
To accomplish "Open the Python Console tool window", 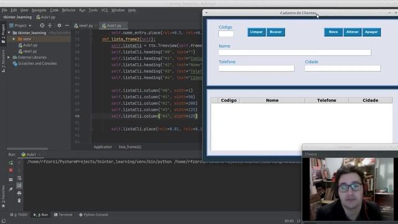I will coord(94,215).
